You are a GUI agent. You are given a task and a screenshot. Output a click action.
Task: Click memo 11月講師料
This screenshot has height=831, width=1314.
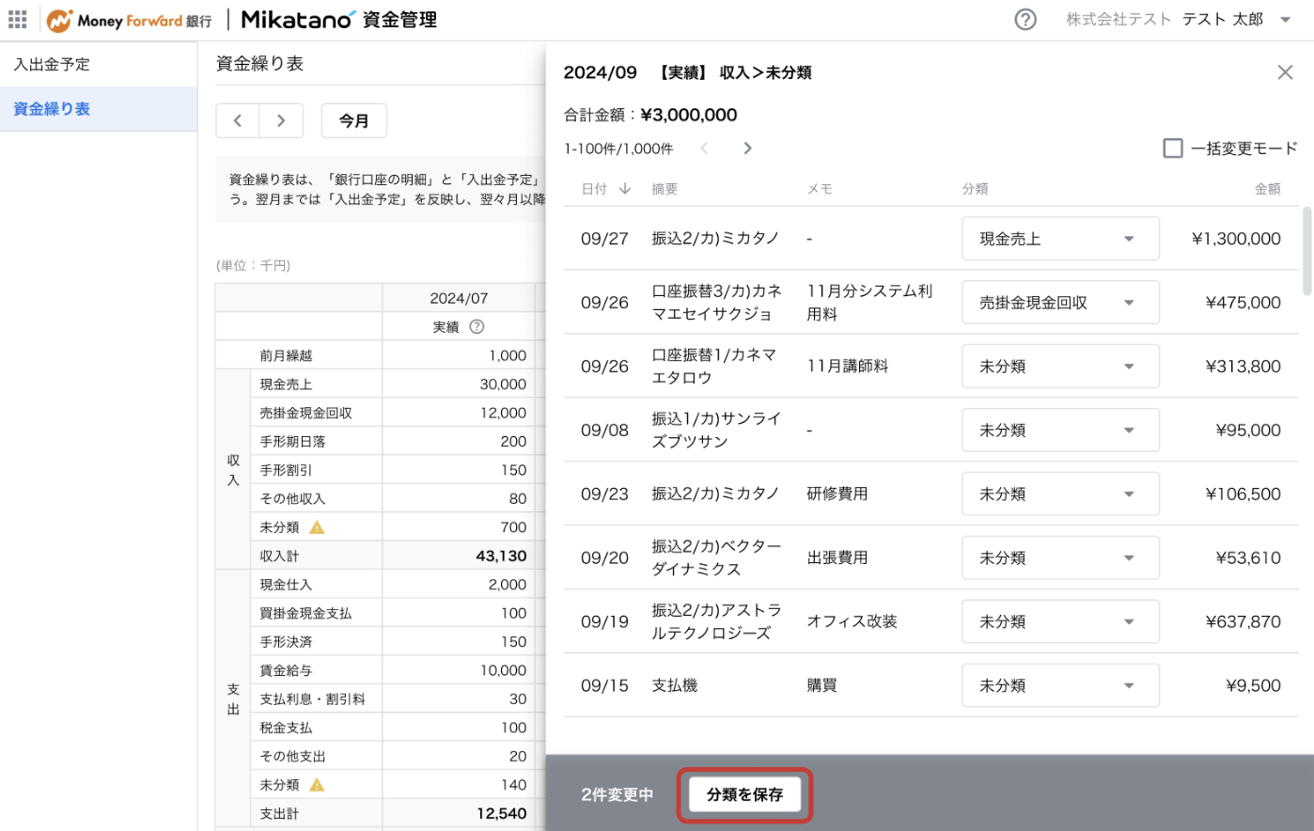847,366
